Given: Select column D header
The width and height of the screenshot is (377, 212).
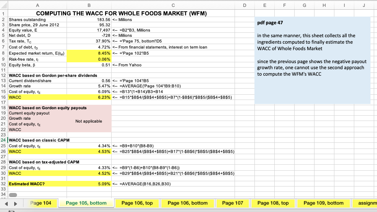Looking at the screenshot, I should pos(245,5).
